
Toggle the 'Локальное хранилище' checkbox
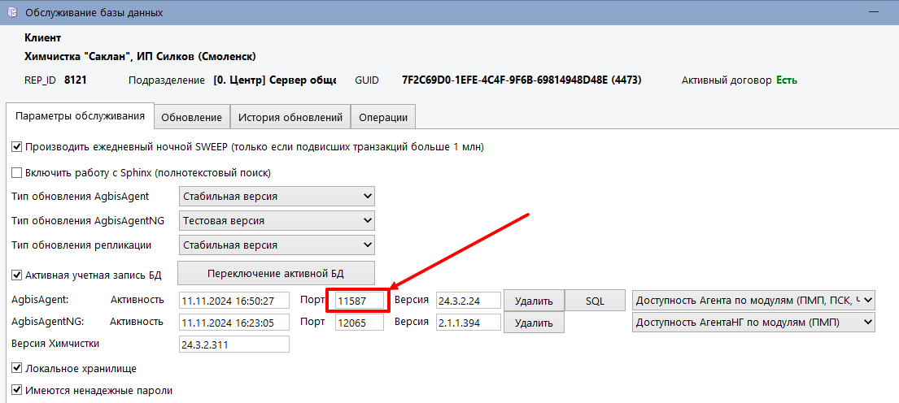click(x=16, y=368)
